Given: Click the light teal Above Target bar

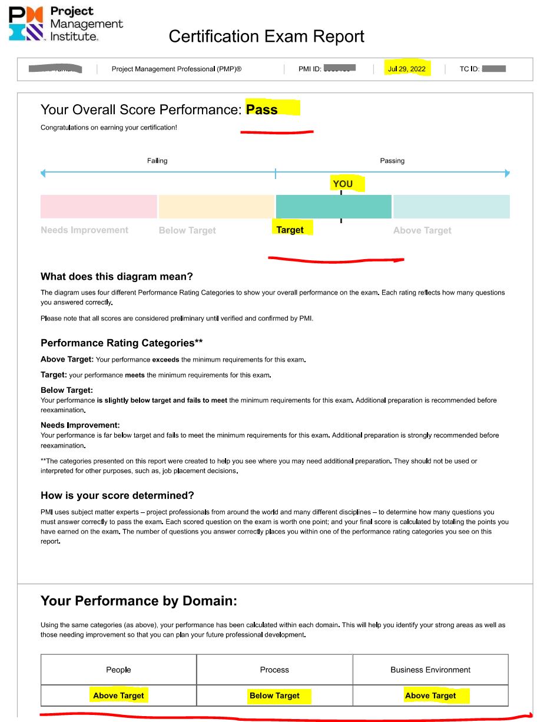Looking at the screenshot, I should [451, 207].
